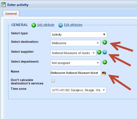
Task: Click the green plus icon beside Add attribute
Action: pyautogui.click(x=34, y=25)
